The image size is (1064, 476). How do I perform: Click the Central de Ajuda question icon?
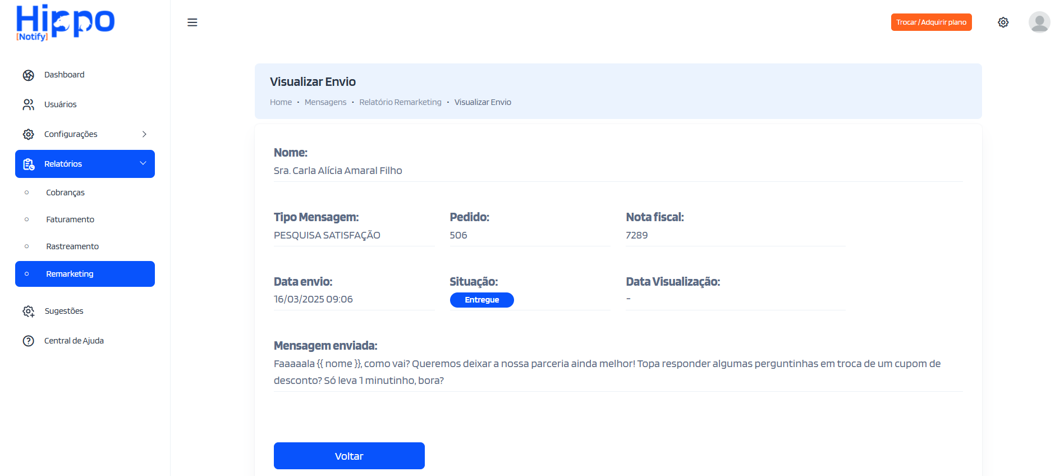point(28,341)
